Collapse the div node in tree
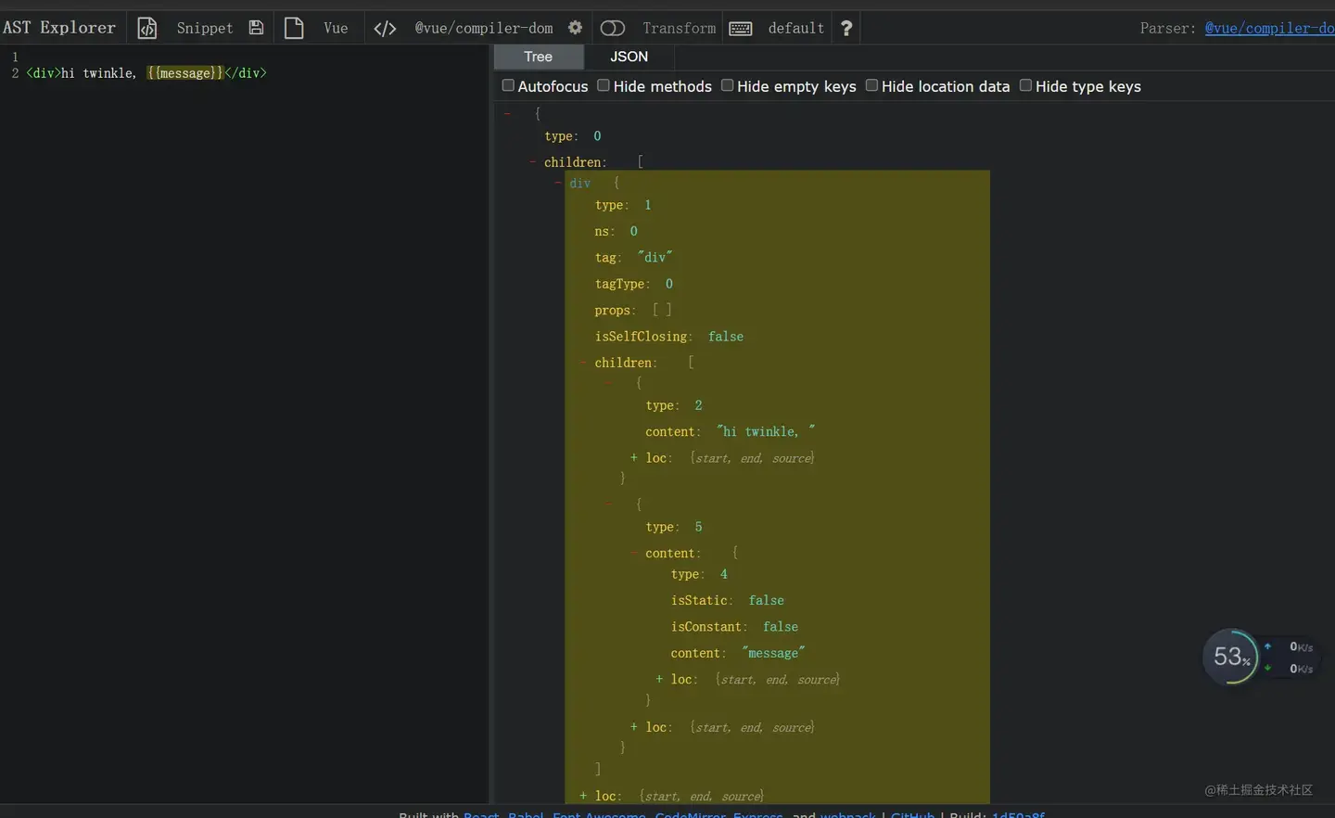1335x818 pixels. 558,184
